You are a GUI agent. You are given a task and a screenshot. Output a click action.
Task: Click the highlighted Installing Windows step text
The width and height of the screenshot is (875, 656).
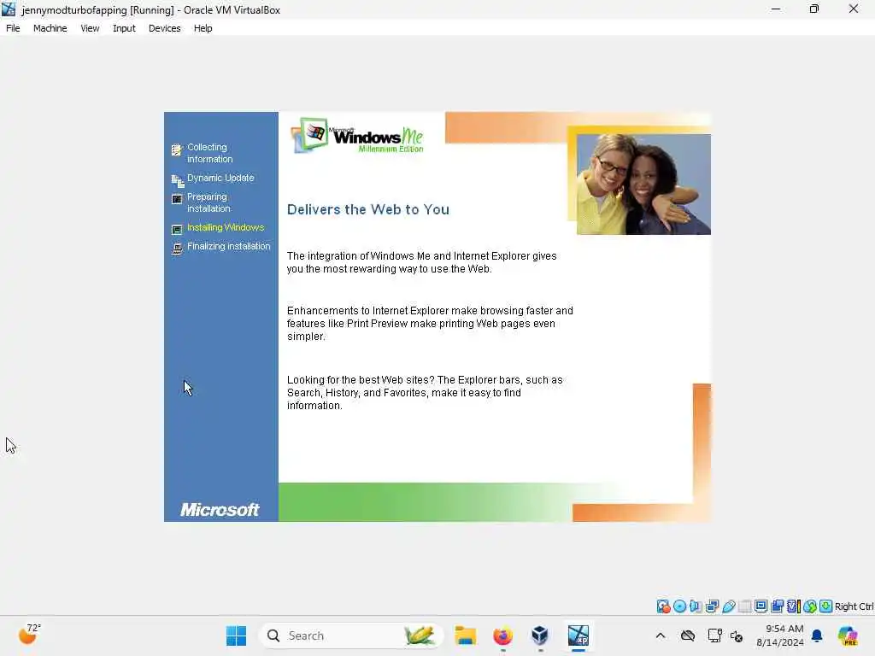point(226,227)
